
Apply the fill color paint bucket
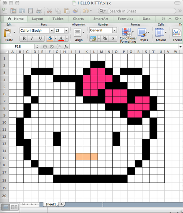coord(50,39)
